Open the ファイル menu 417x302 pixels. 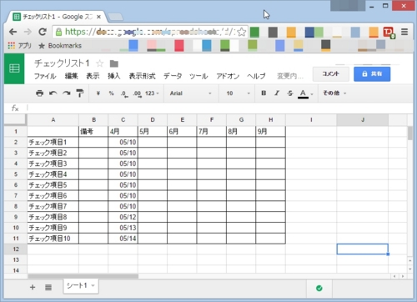(45, 76)
